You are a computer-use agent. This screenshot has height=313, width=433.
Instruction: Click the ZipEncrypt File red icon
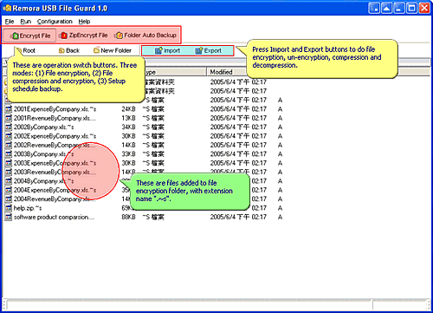(x=64, y=36)
